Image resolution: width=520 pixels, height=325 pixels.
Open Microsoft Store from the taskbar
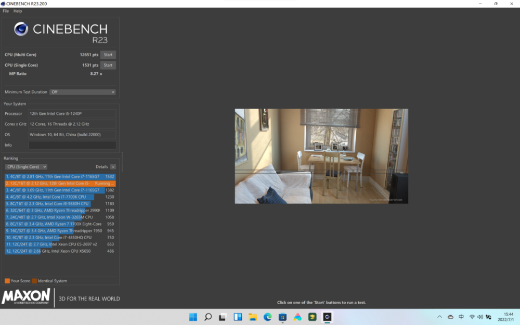tap(282, 317)
